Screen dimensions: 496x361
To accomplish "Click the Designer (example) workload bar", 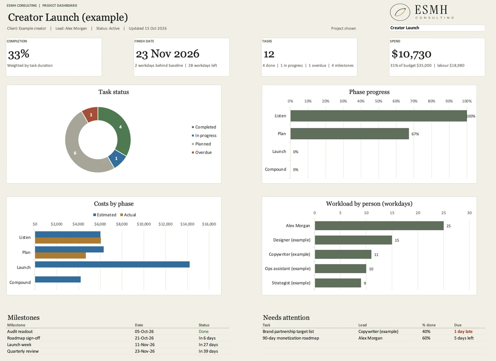I will [x=353, y=240].
